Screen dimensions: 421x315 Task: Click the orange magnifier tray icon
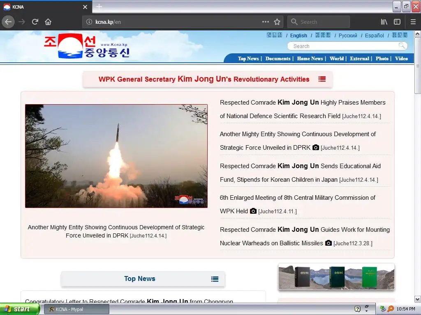pos(391,309)
